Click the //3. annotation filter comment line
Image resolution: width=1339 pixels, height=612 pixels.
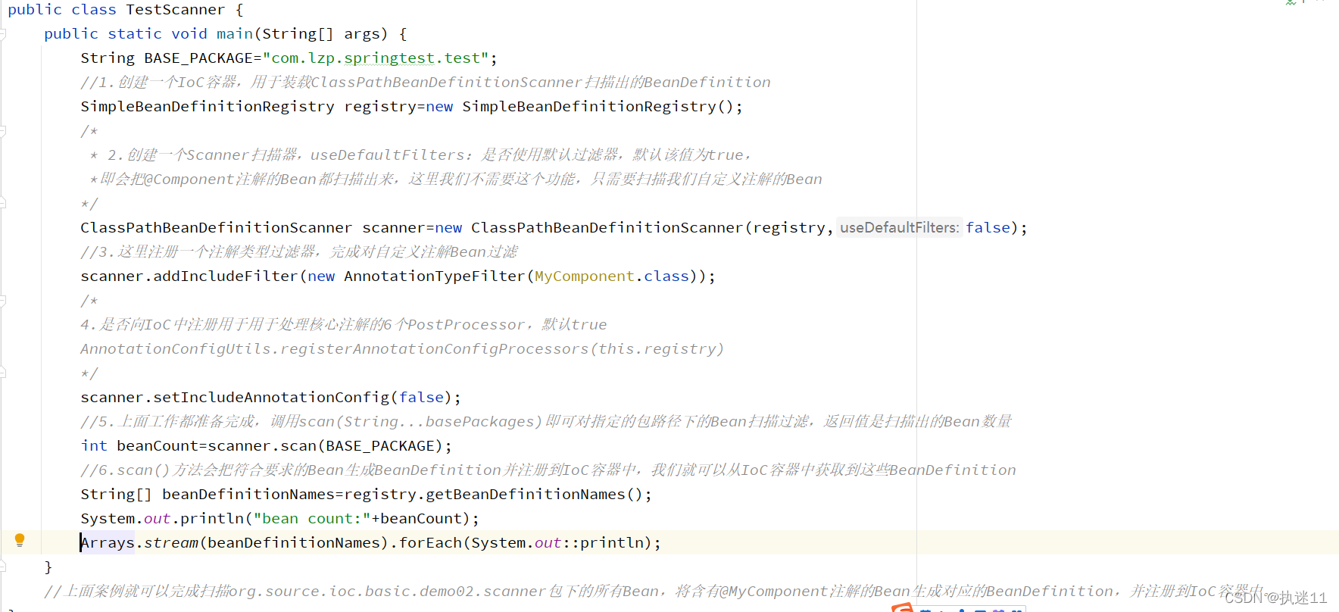click(299, 252)
